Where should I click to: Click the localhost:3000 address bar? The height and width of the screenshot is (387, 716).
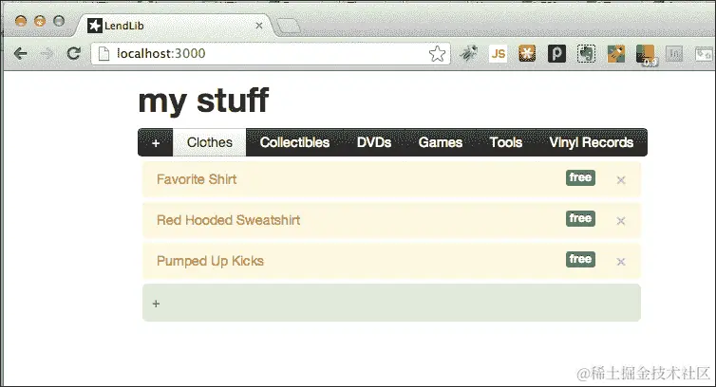pos(271,54)
